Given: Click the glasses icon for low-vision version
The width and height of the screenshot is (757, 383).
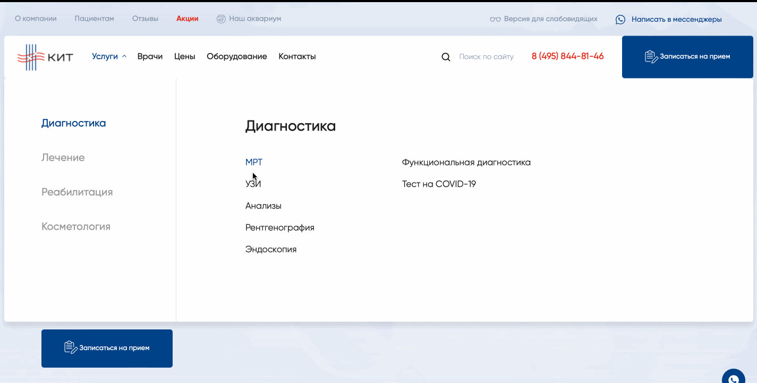Looking at the screenshot, I should (x=495, y=19).
